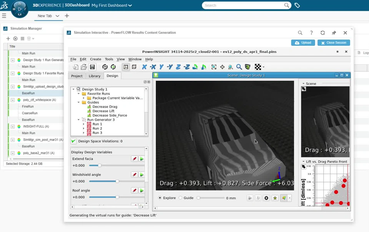
Task: Collapse the Guides folder
Action: click(78, 102)
